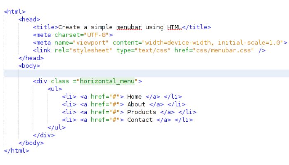Click the opening <body> tag

[x=29, y=66]
